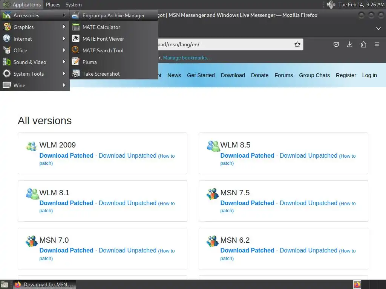The image size is (386, 289).
Task: Click Firefox icon in bottom-right tray
Action: pos(357,284)
